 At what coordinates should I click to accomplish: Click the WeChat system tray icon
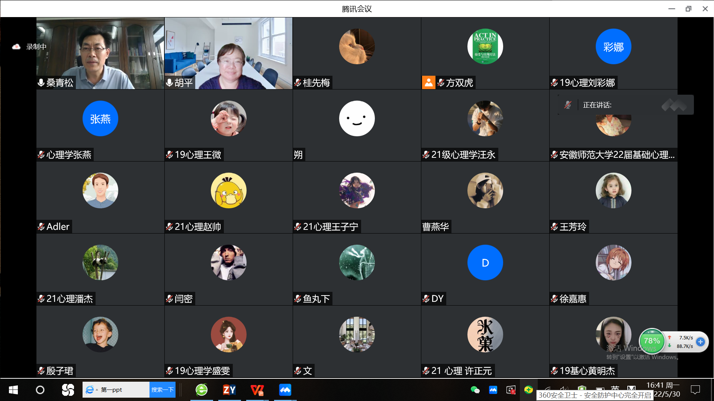475,390
